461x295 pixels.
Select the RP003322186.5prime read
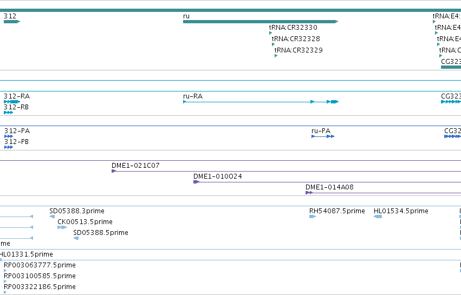point(5,292)
